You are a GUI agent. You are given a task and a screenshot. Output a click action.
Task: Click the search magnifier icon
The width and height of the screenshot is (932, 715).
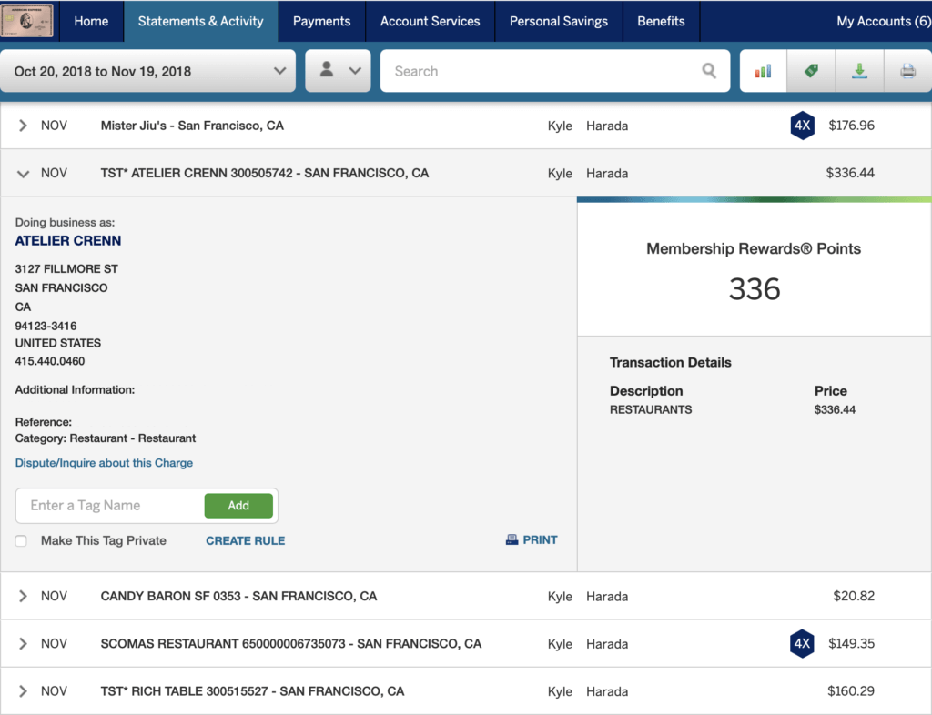coord(709,71)
